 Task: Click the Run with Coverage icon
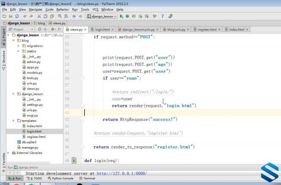134,16
